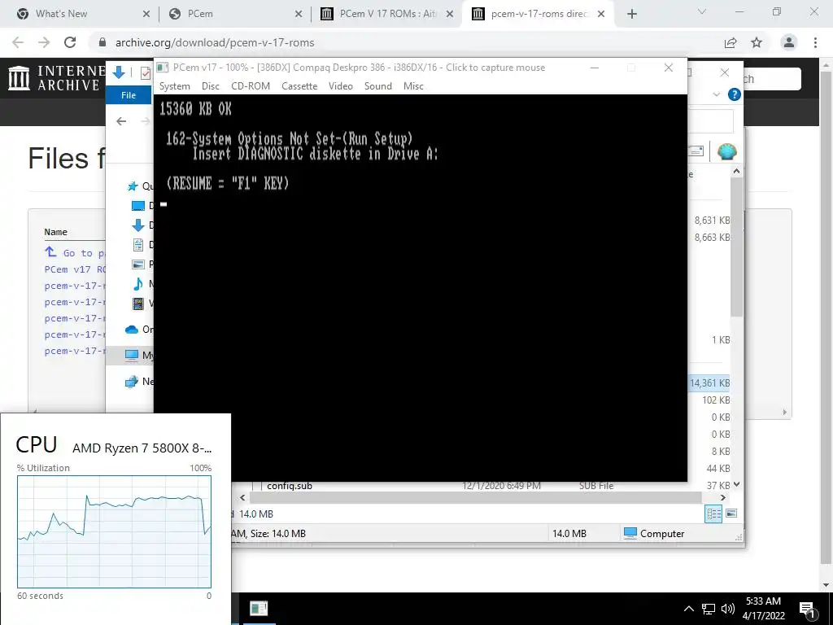
Task: Open the Sound menu in PCem
Action: pos(377,86)
